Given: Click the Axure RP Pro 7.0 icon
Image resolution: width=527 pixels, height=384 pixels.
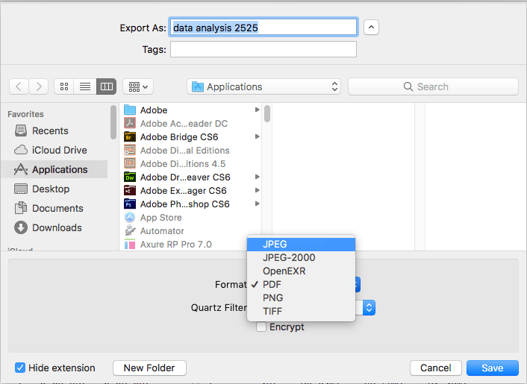Looking at the screenshot, I should 130,245.
